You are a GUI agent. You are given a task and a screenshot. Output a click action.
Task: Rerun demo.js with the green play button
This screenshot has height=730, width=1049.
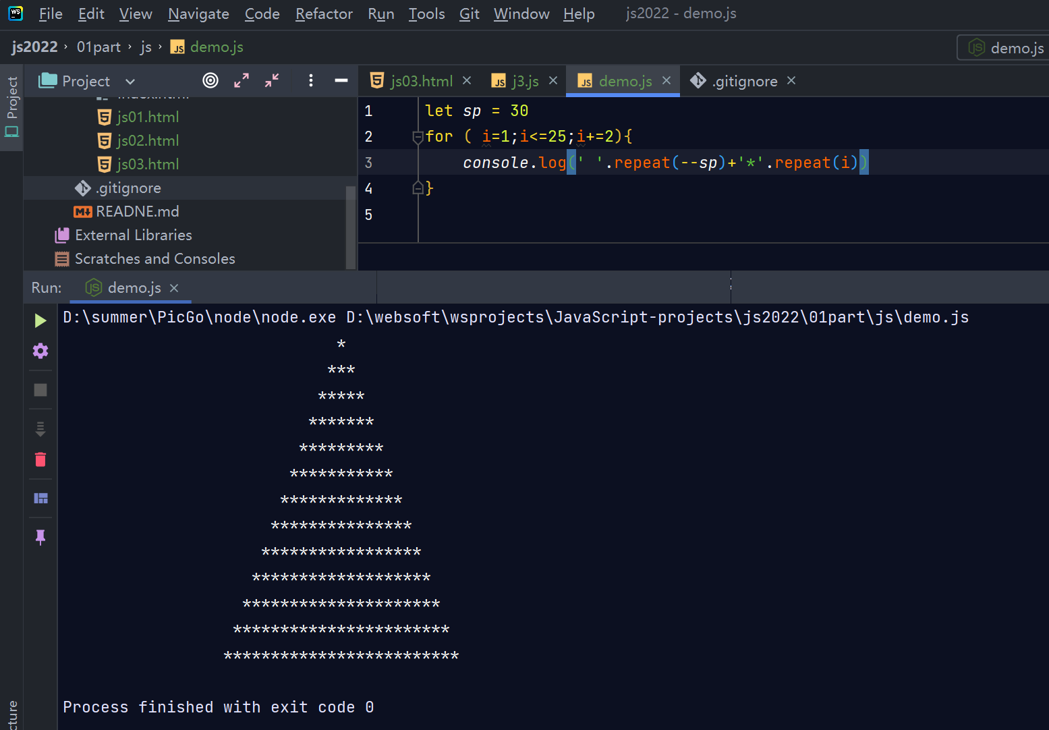[40, 320]
